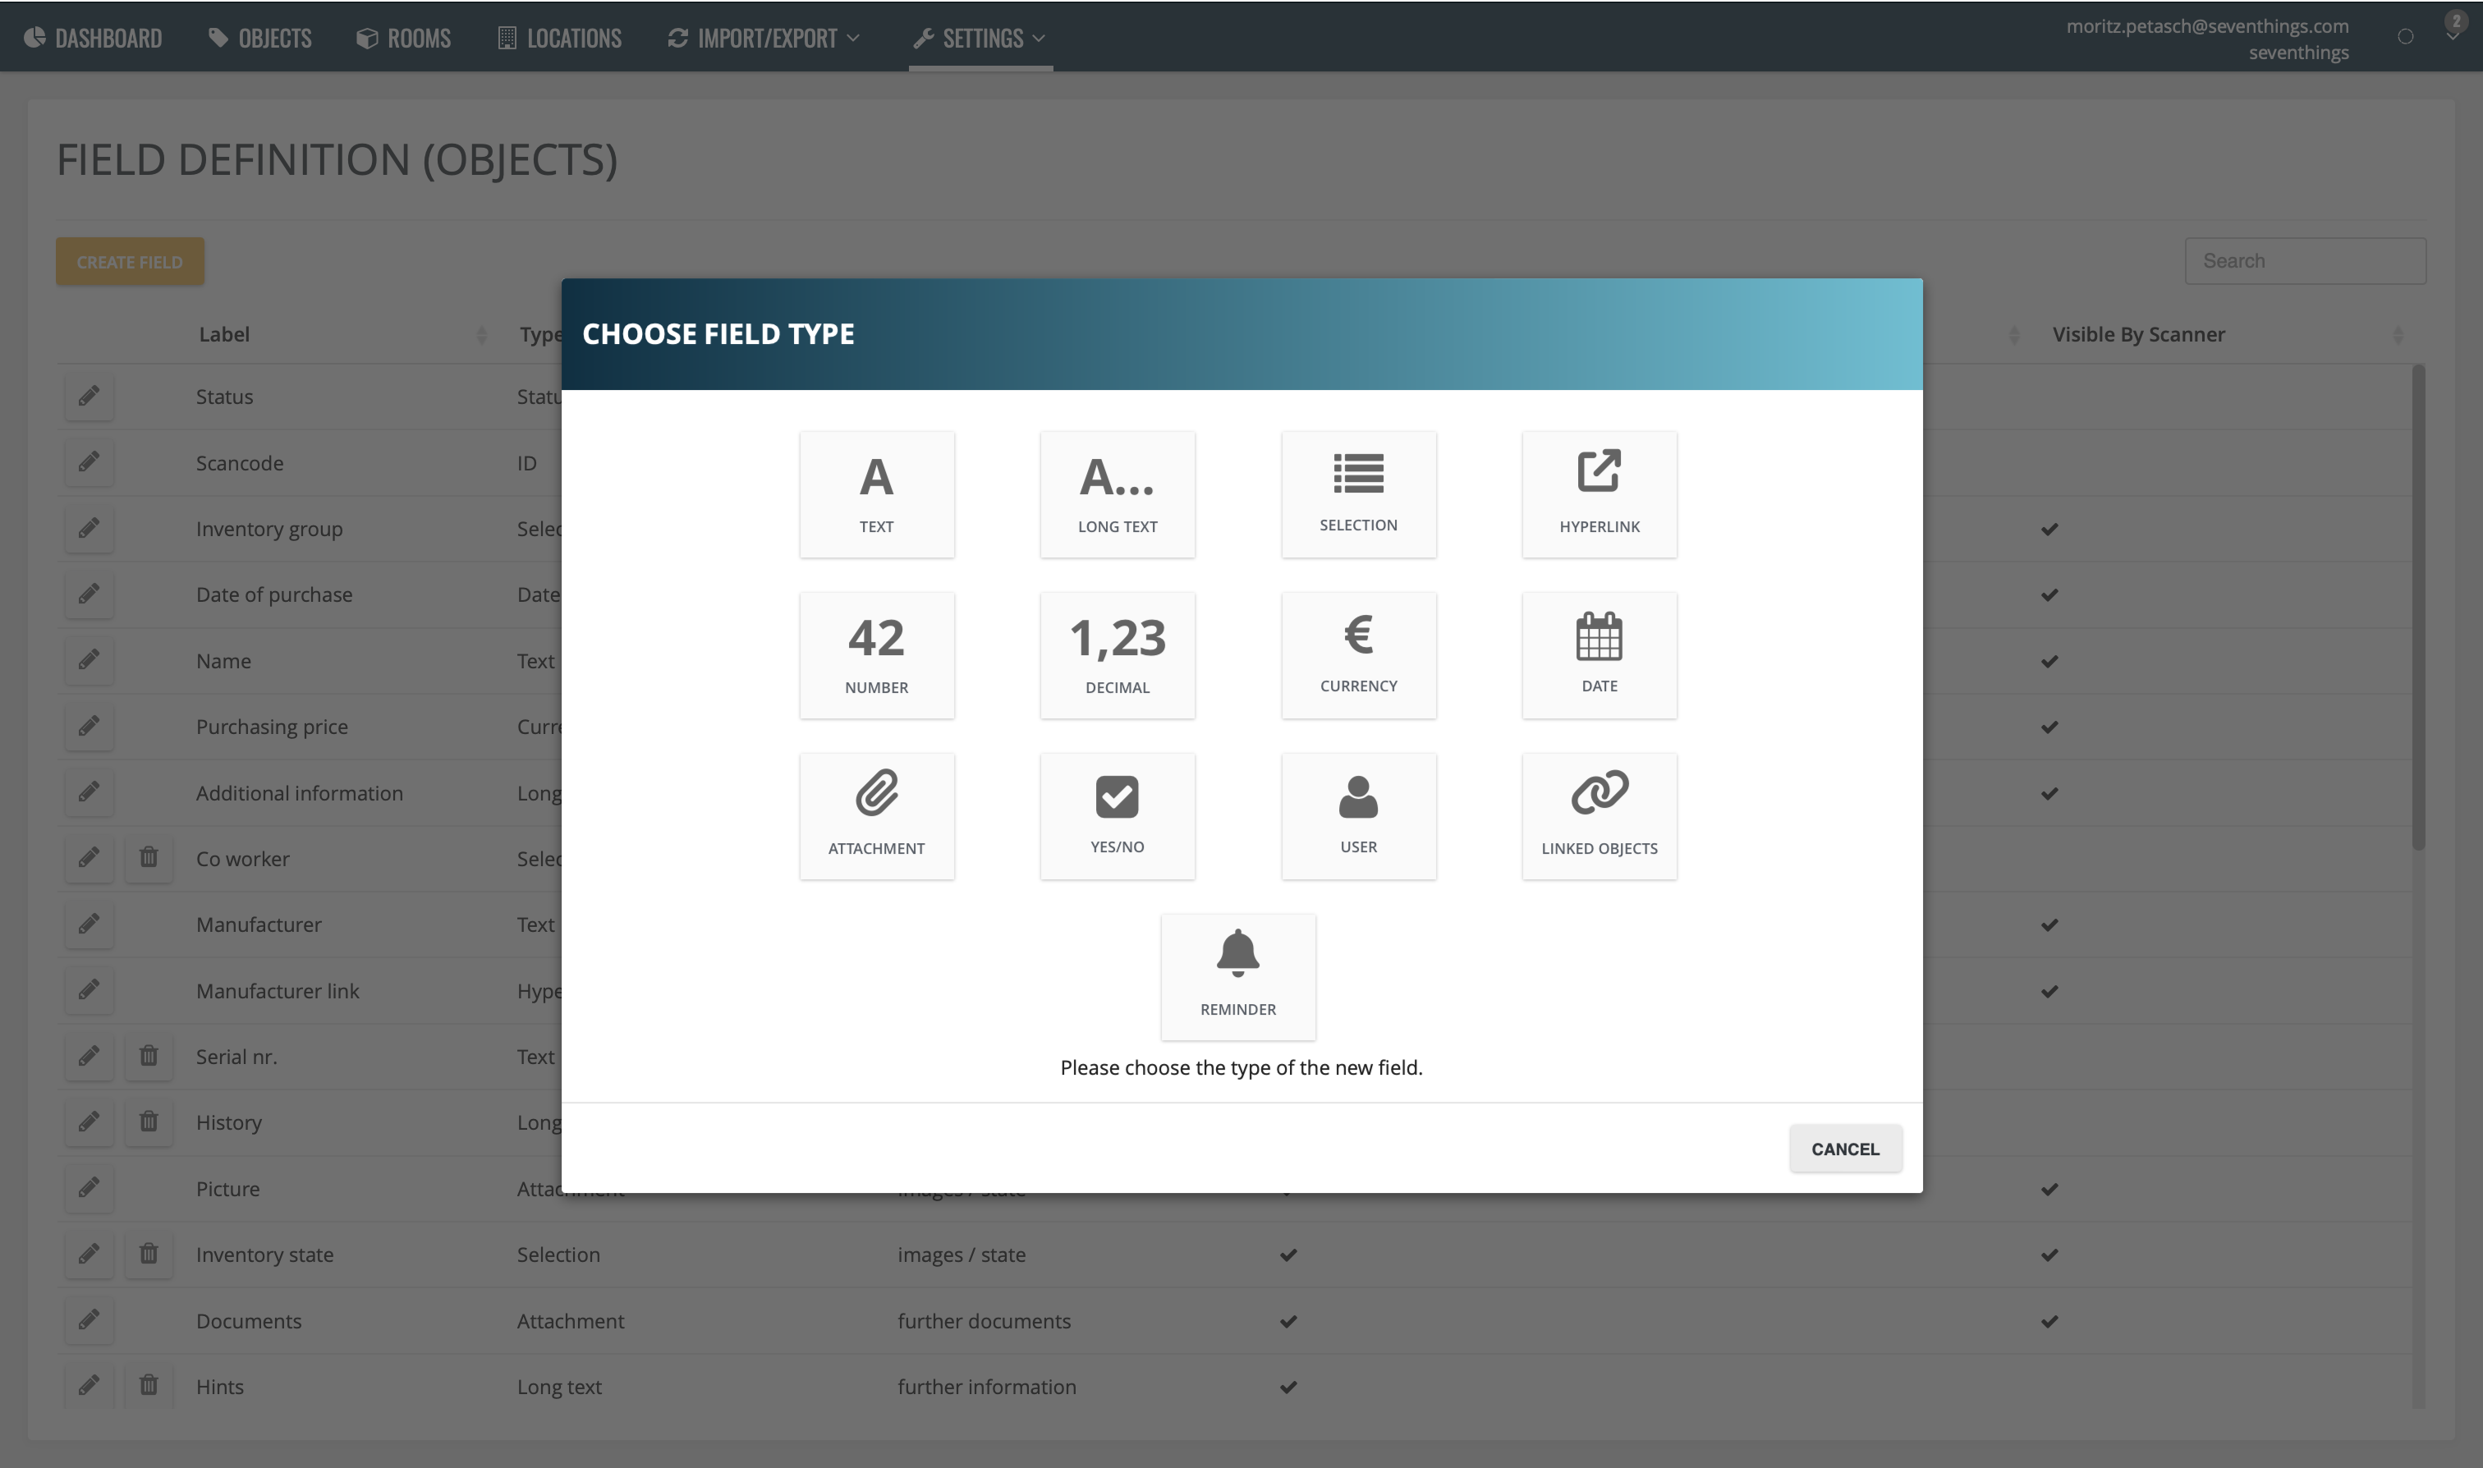Open the Locations section
This screenshot has width=2483, height=1468.
560,38
